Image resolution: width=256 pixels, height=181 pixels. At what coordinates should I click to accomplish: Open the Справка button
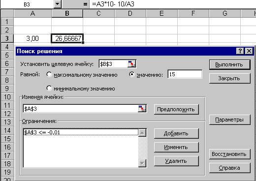(x=230, y=168)
